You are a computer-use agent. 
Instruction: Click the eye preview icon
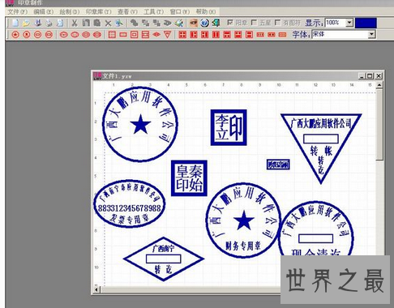(x=193, y=23)
